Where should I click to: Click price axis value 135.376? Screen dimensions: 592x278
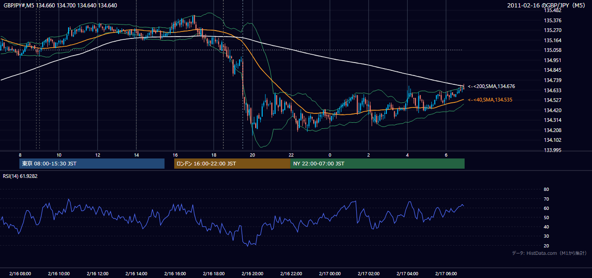553,20
